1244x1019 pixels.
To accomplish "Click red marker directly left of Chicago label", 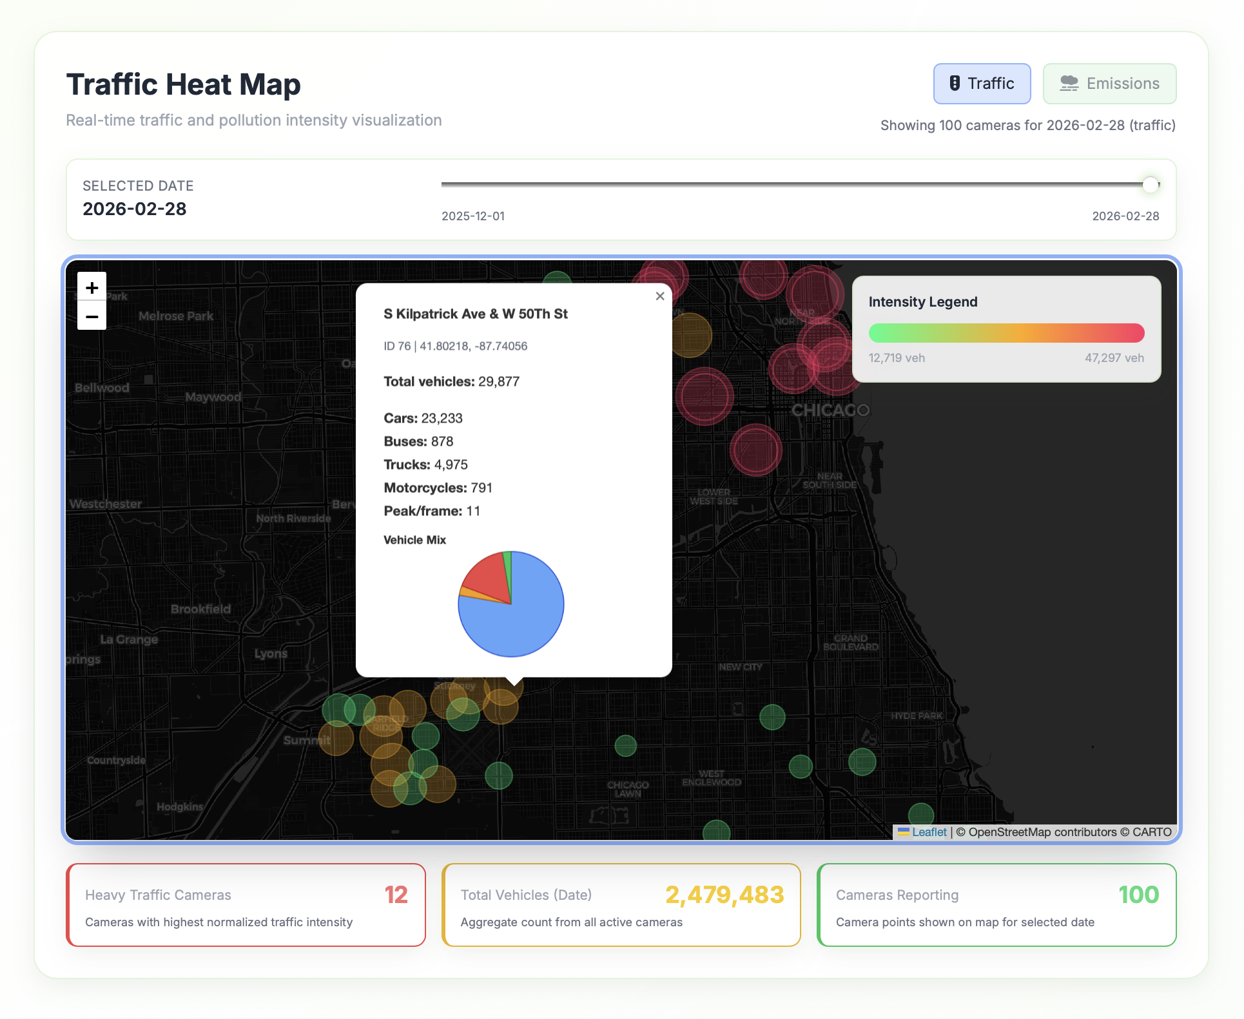I will 705,396.
